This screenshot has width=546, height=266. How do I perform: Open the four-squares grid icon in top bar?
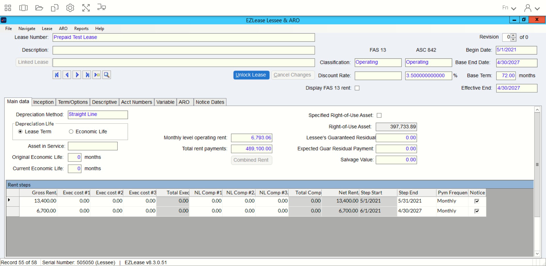pos(8,8)
